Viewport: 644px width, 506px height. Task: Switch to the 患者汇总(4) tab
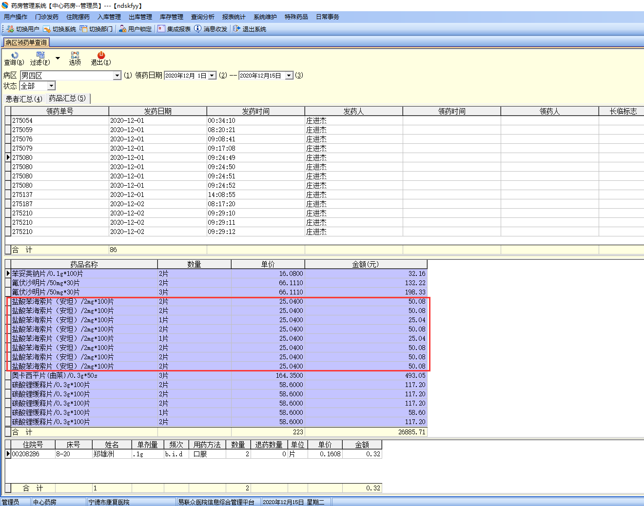click(x=24, y=99)
